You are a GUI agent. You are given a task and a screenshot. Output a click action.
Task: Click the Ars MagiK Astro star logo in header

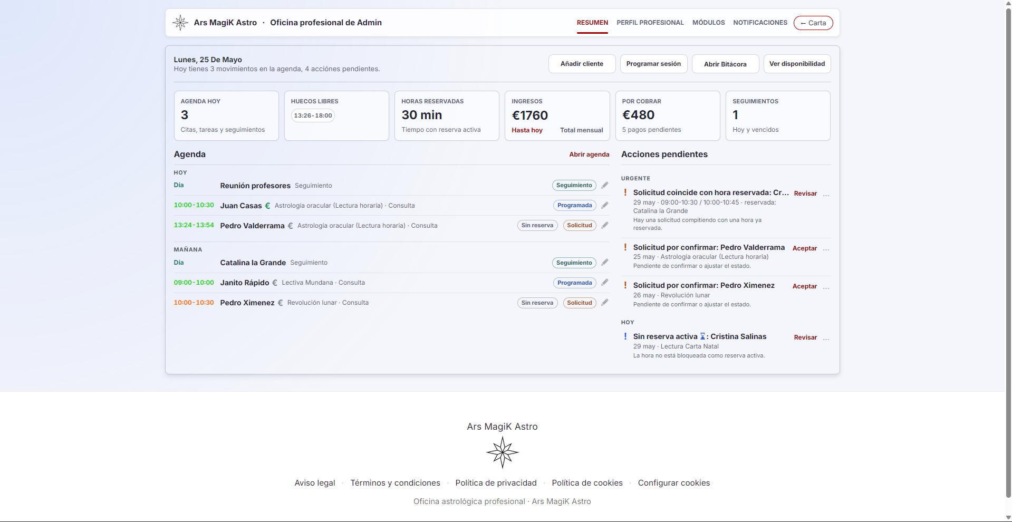click(x=180, y=23)
